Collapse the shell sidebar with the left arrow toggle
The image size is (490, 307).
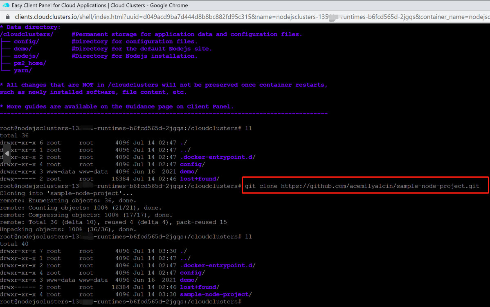7,153
